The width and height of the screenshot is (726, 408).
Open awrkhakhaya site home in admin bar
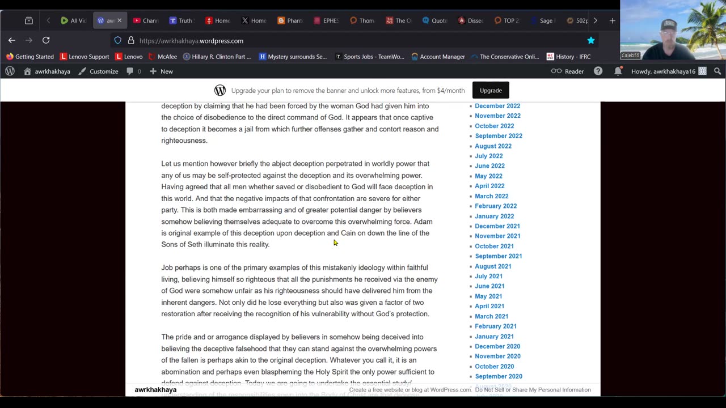47,71
